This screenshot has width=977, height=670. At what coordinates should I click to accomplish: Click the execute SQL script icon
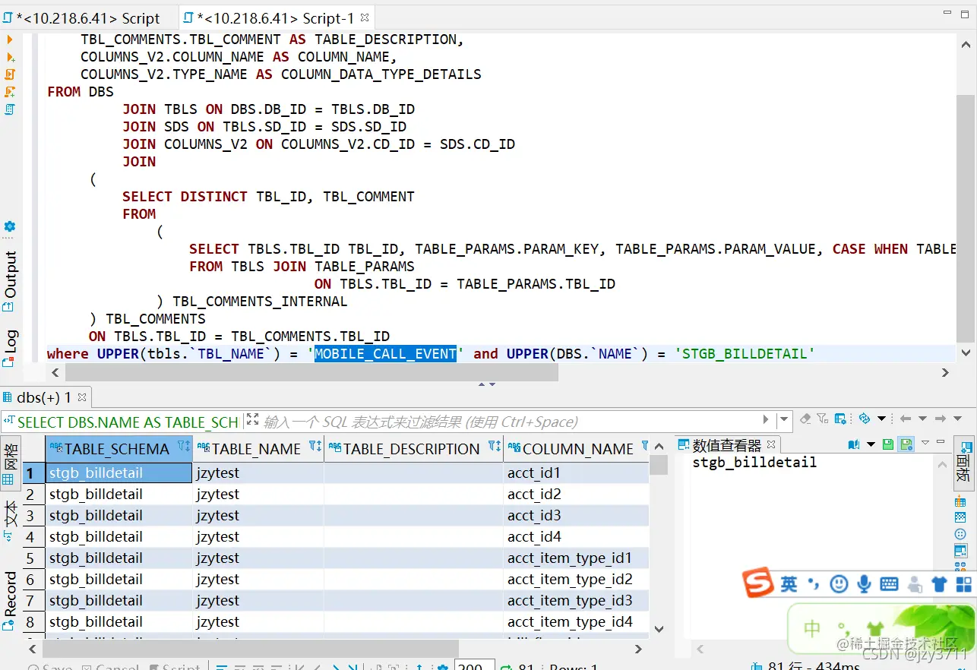point(10,74)
